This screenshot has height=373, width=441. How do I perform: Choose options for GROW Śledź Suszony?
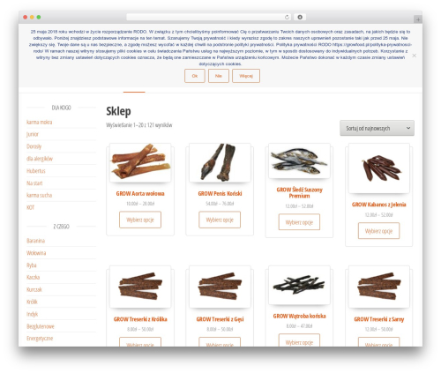[299, 222]
